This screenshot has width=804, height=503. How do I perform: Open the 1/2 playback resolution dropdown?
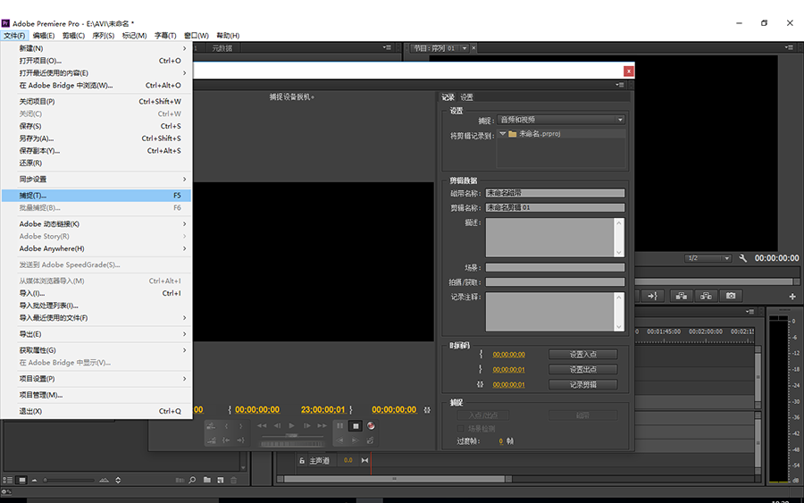coord(708,258)
